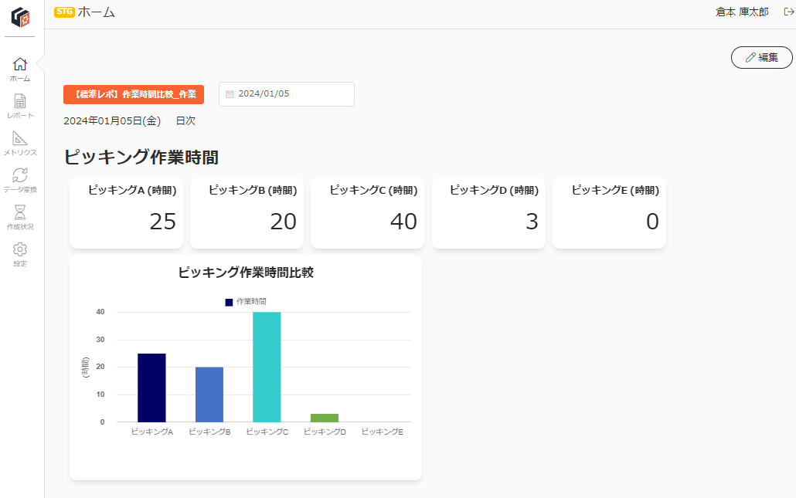
Task: Click the ピッキングA x-axis label
Action: 151,432
